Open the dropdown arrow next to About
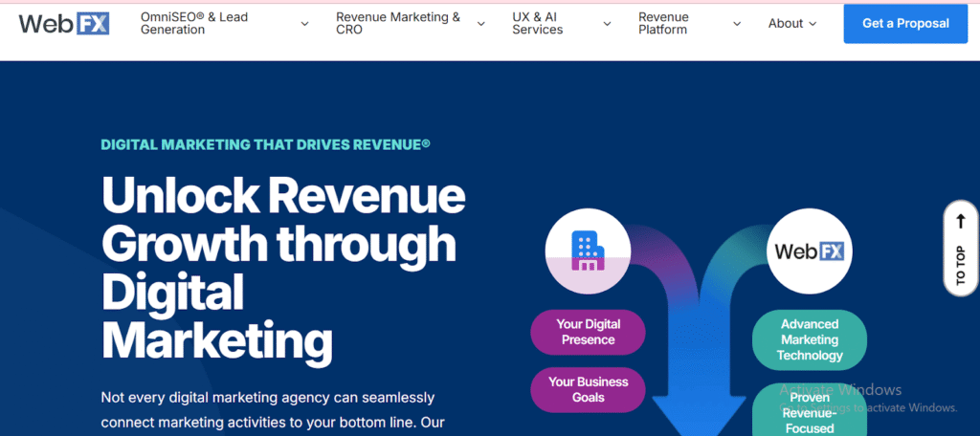Image resolution: width=980 pixels, height=436 pixels. pyautogui.click(x=813, y=24)
